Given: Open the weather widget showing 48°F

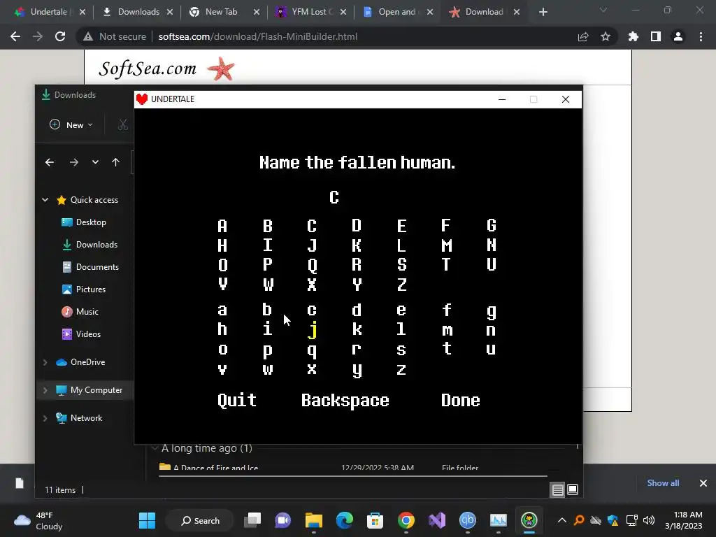Looking at the screenshot, I should coord(38,520).
